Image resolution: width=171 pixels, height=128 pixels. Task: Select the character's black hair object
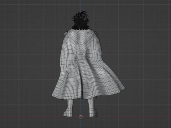tap(81, 20)
